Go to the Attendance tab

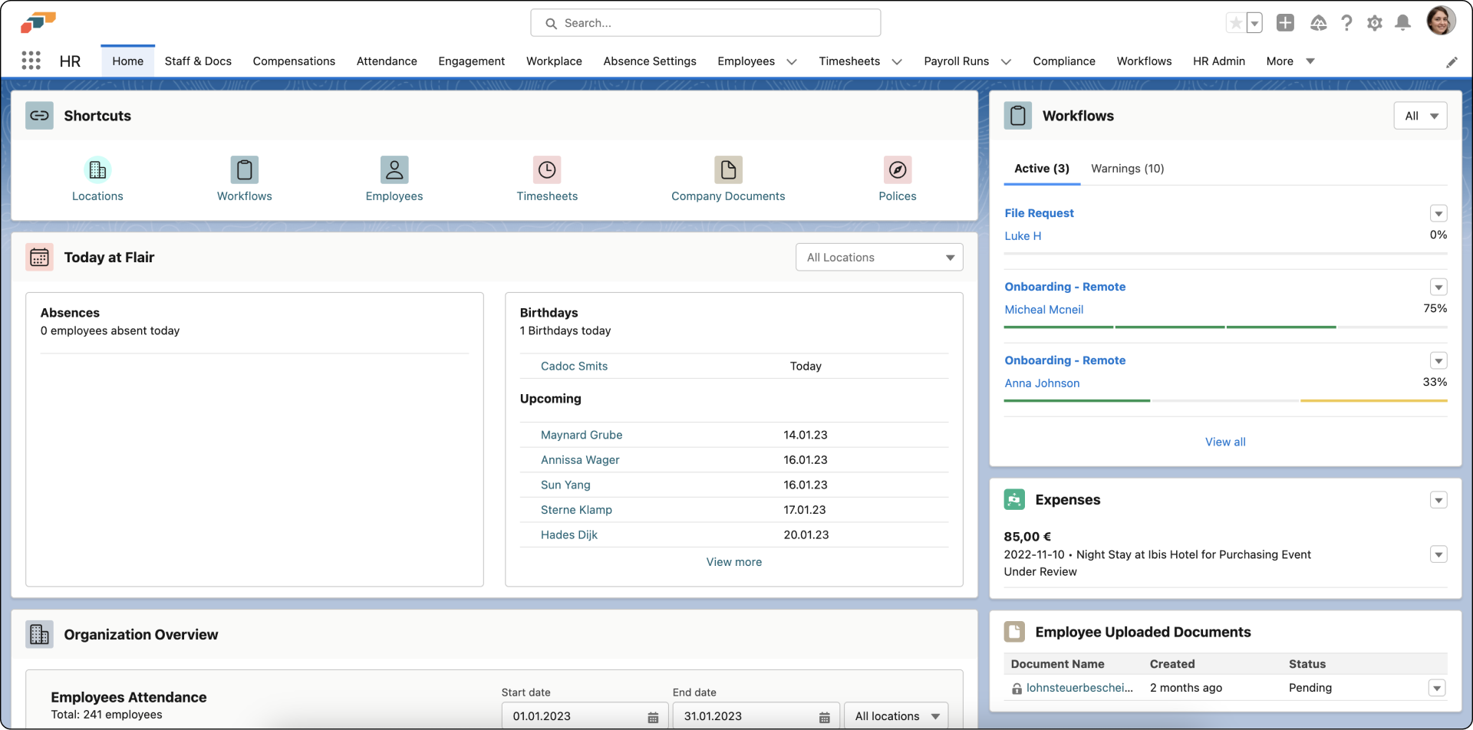point(387,61)
